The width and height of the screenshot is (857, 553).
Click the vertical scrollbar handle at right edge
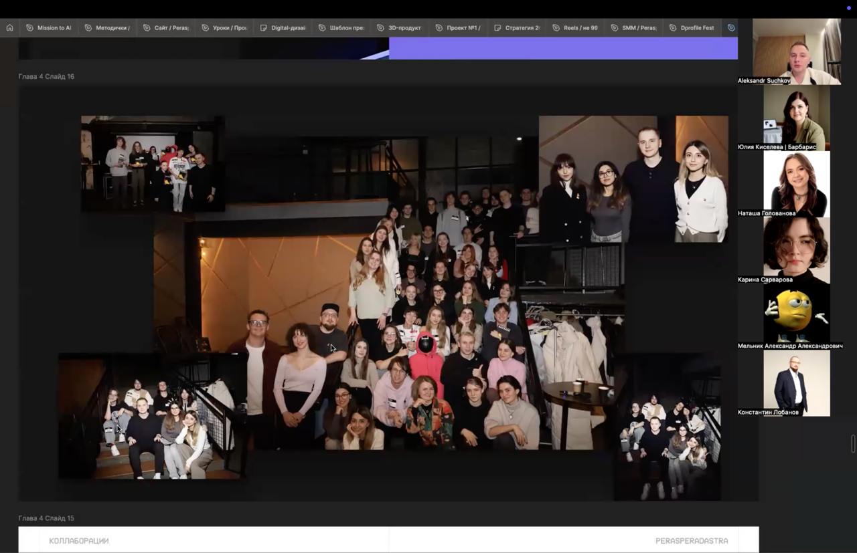click(x=853, y=443)
